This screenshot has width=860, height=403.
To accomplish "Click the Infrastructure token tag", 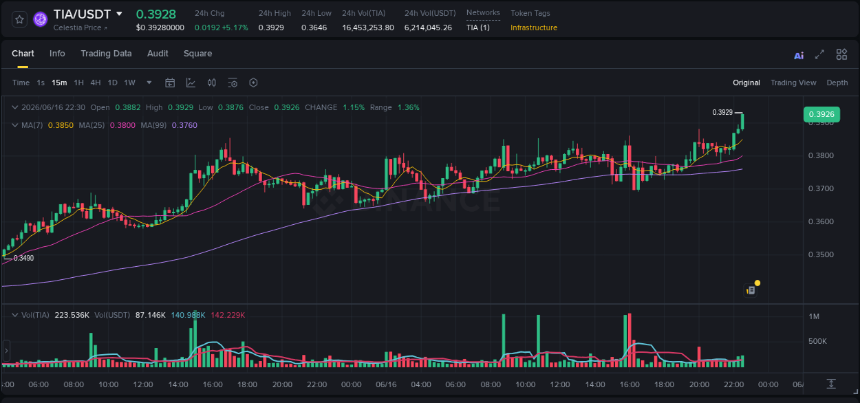I will [534, 28].
